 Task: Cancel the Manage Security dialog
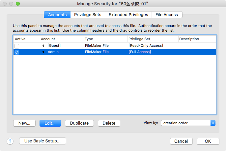[x=181, y=141]
